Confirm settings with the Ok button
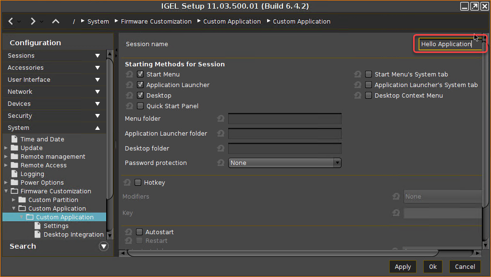 click(432, 266)
